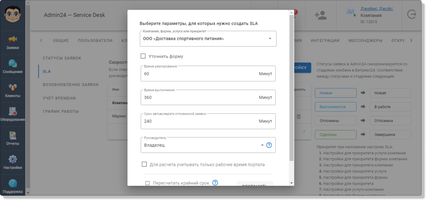The image size is (426, 200).
Task: Click next page chevron in SLA table
Action: 304,131
